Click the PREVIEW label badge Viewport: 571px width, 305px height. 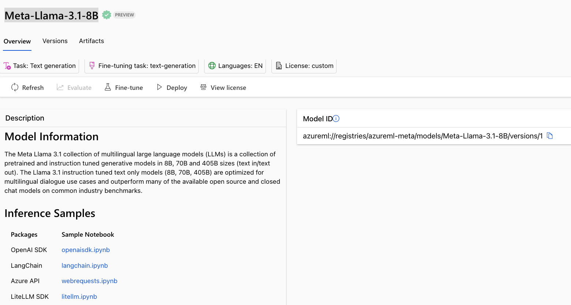coord(124,15)
